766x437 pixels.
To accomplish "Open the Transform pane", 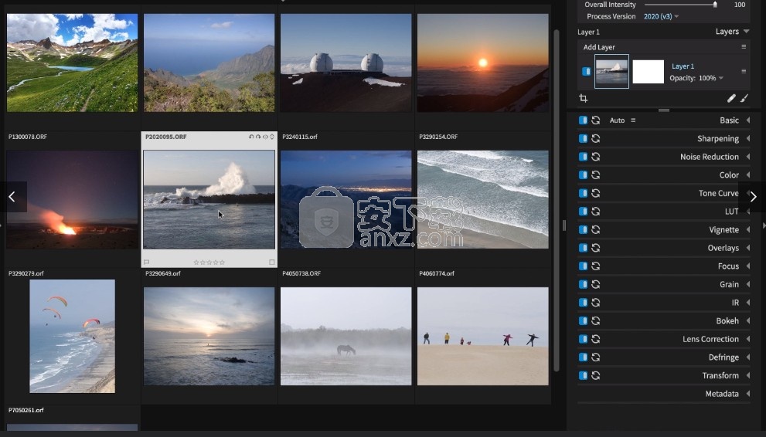I will (x=720, y=375).
